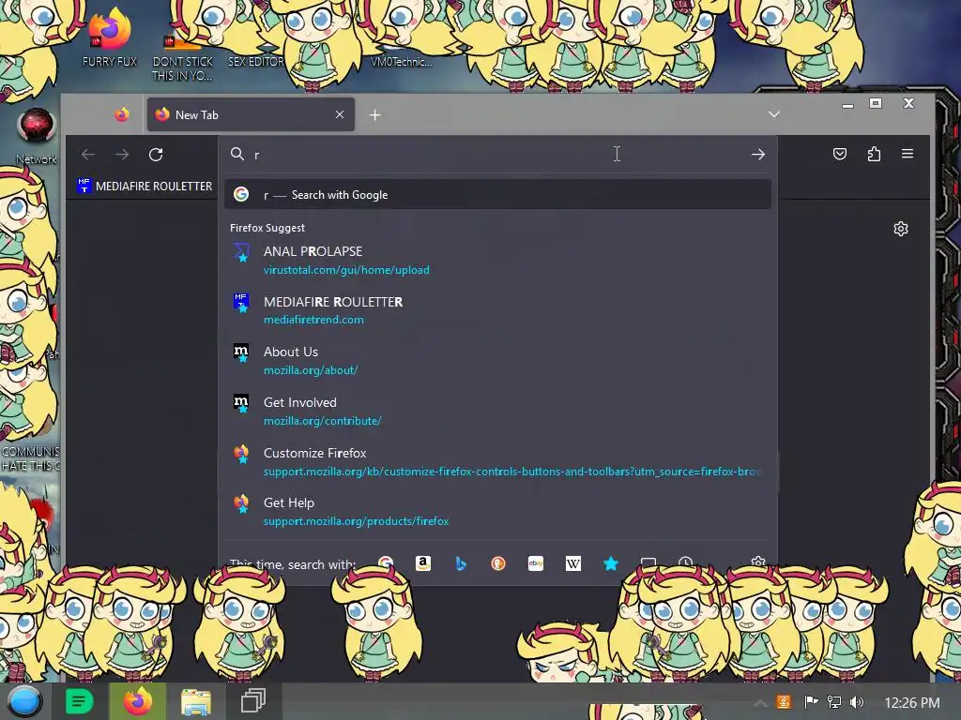The width and height of the screenshot is (961, 720).
Task: Click the magnifier icon in the address bar
Action: point(237,155)
